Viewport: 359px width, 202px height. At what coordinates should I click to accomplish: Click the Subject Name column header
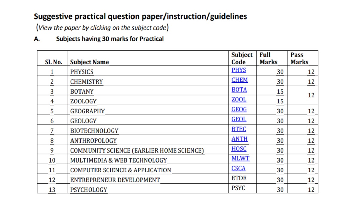coord(89,62)
